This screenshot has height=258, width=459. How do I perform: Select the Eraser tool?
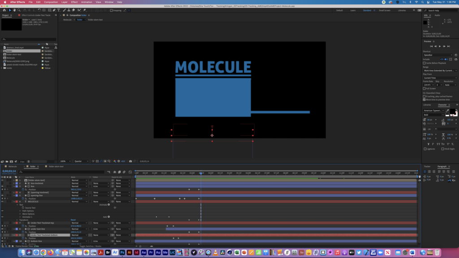74,10
